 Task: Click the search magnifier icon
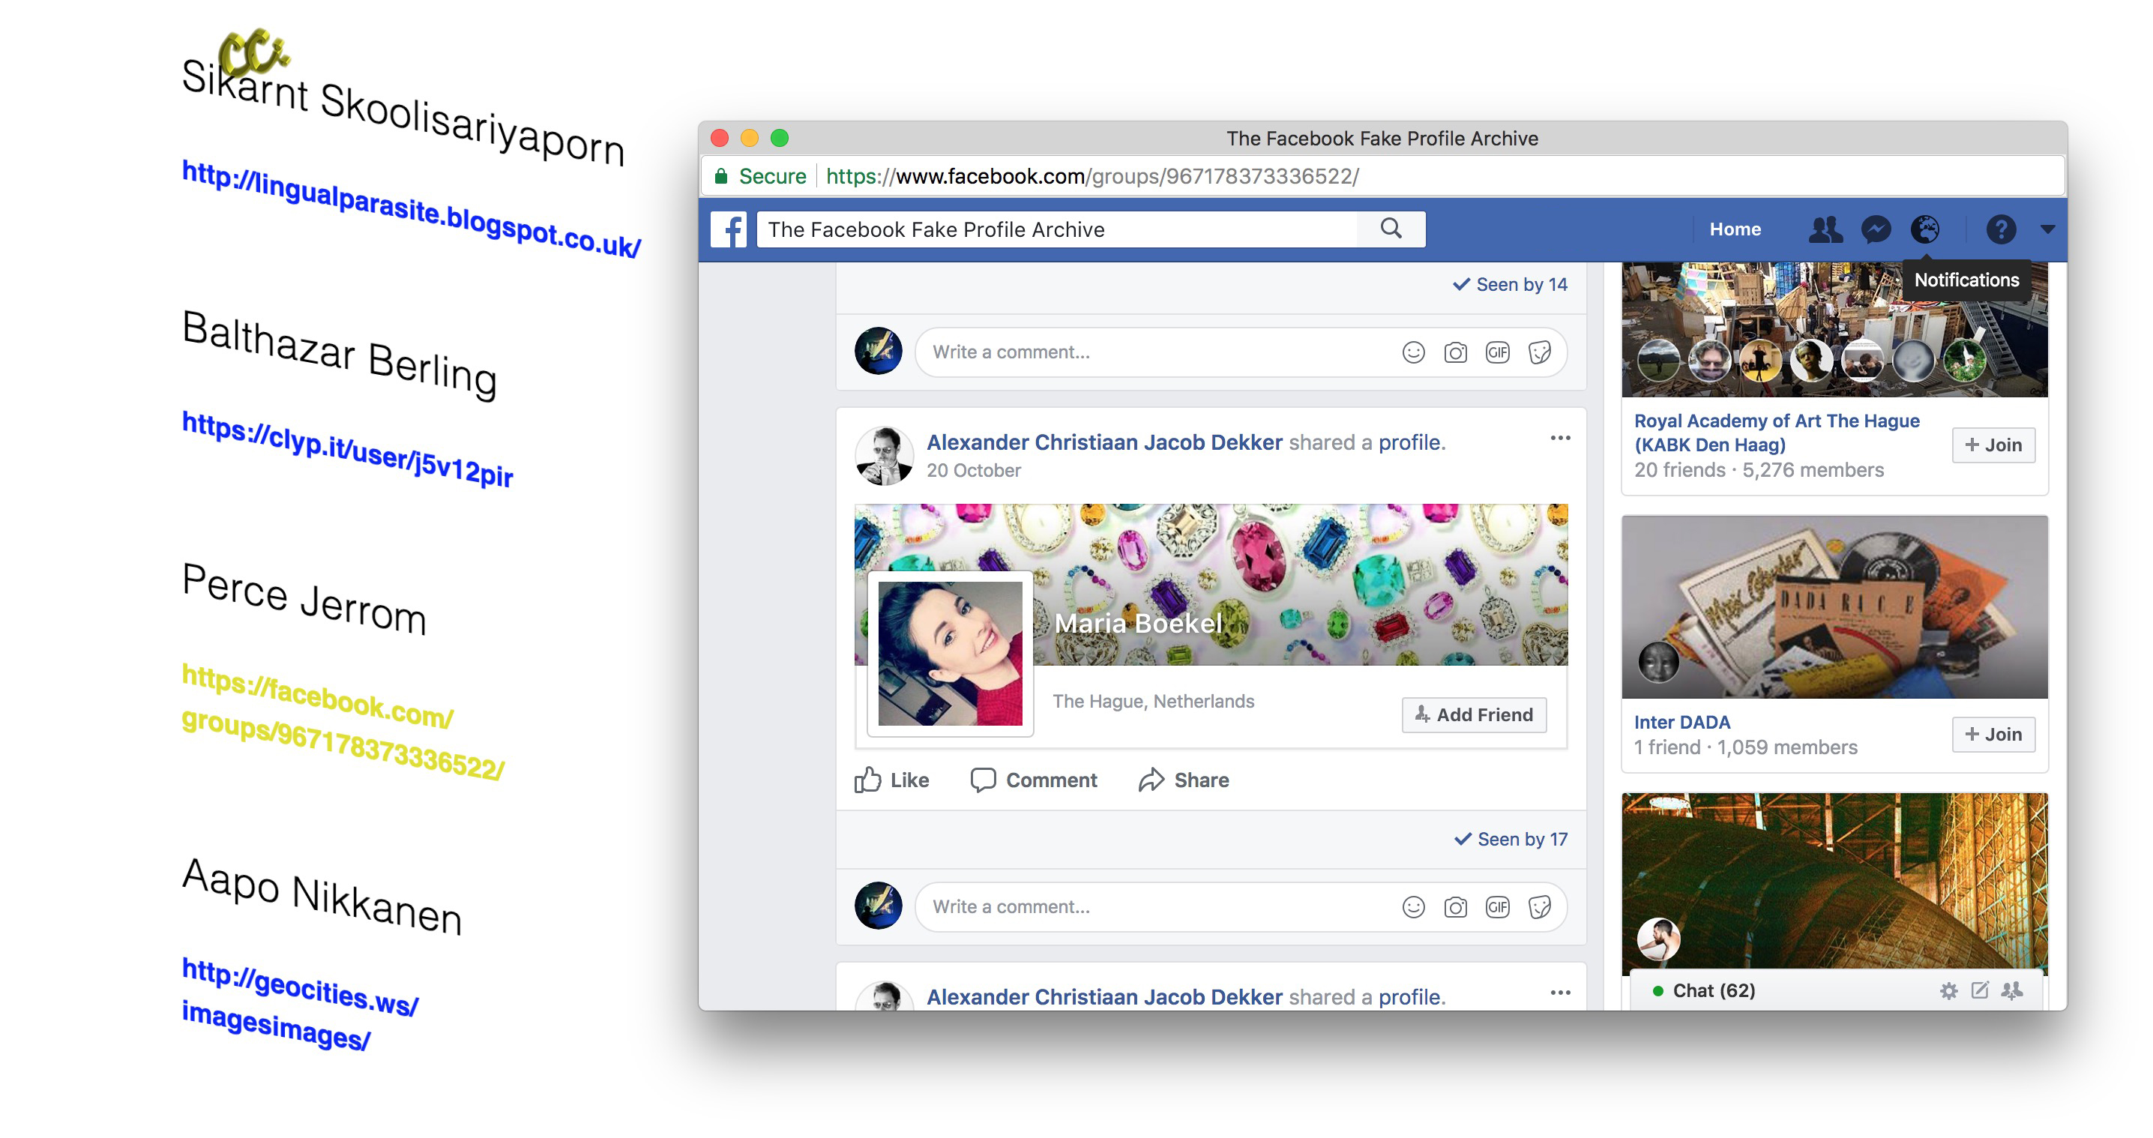(1391, 228)
